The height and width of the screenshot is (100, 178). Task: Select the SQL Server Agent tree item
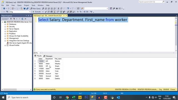[x=20, y=43]
